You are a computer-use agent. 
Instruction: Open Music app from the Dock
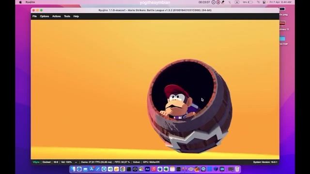coord(154,169)
